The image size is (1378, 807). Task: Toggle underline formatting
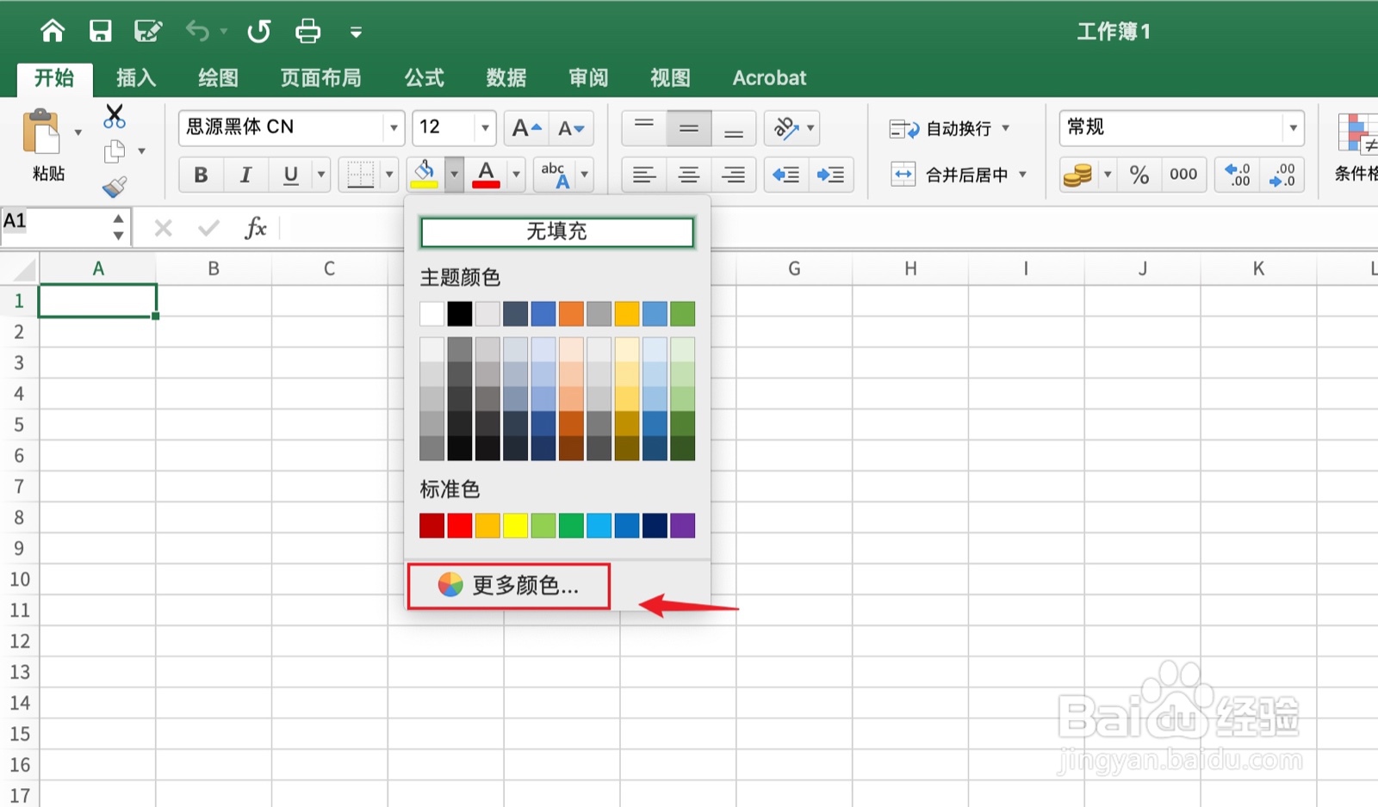290,175
